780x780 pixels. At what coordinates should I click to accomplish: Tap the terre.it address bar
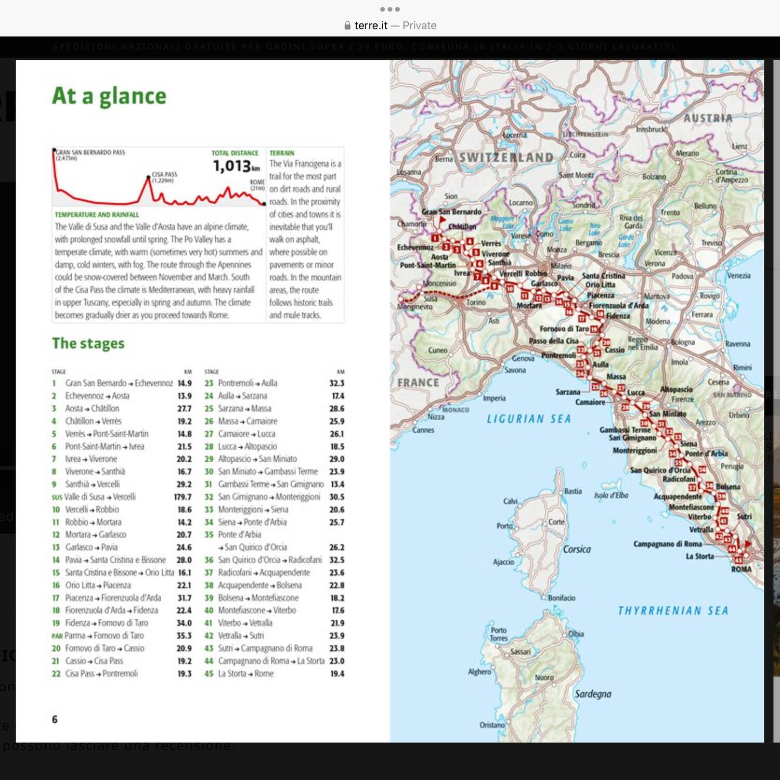(x=390, y=25)
